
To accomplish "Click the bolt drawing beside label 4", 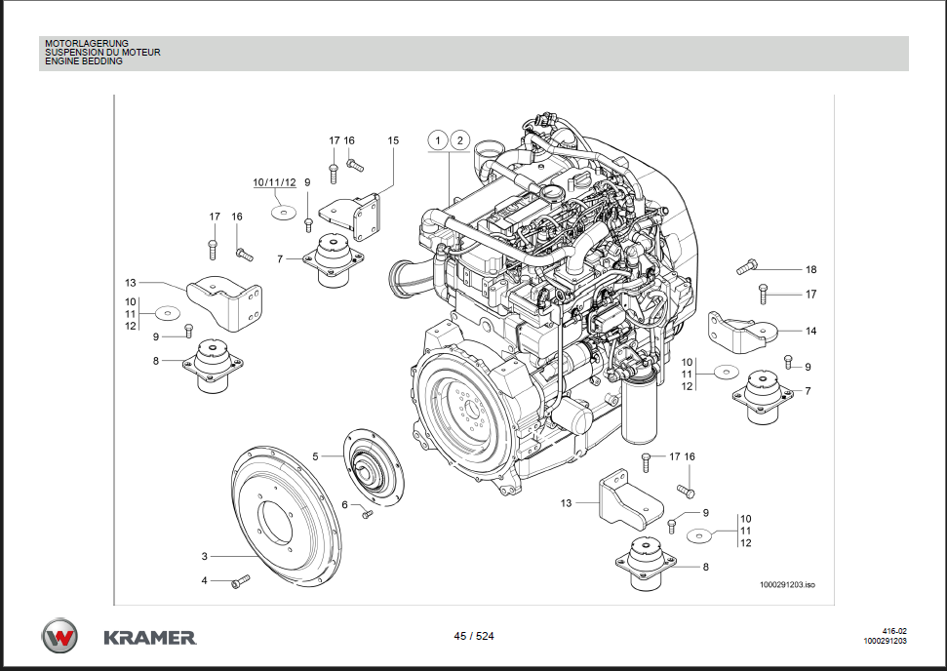I will point(241,582).
